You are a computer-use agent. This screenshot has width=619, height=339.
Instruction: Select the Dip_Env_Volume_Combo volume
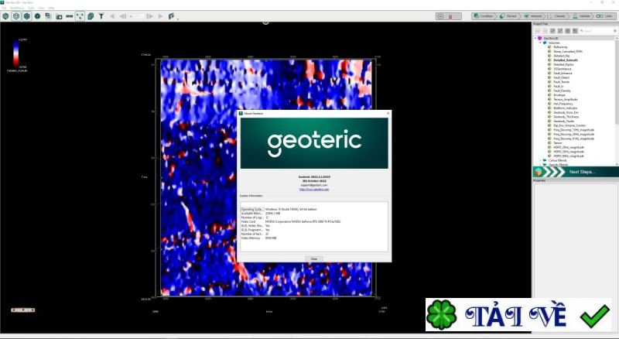569,125
